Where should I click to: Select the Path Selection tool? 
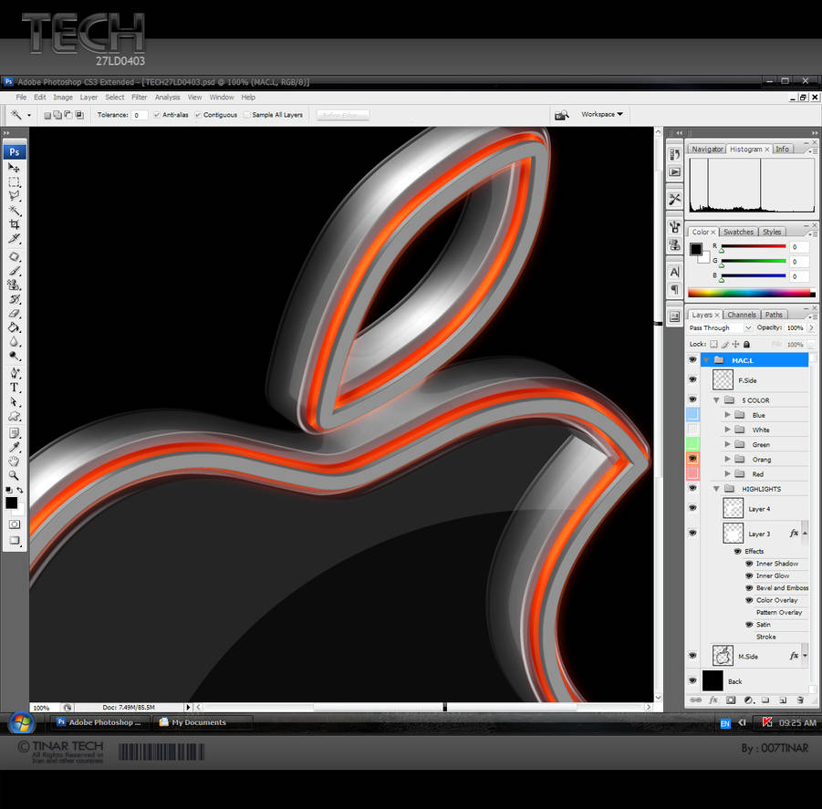tap(15, 402)
